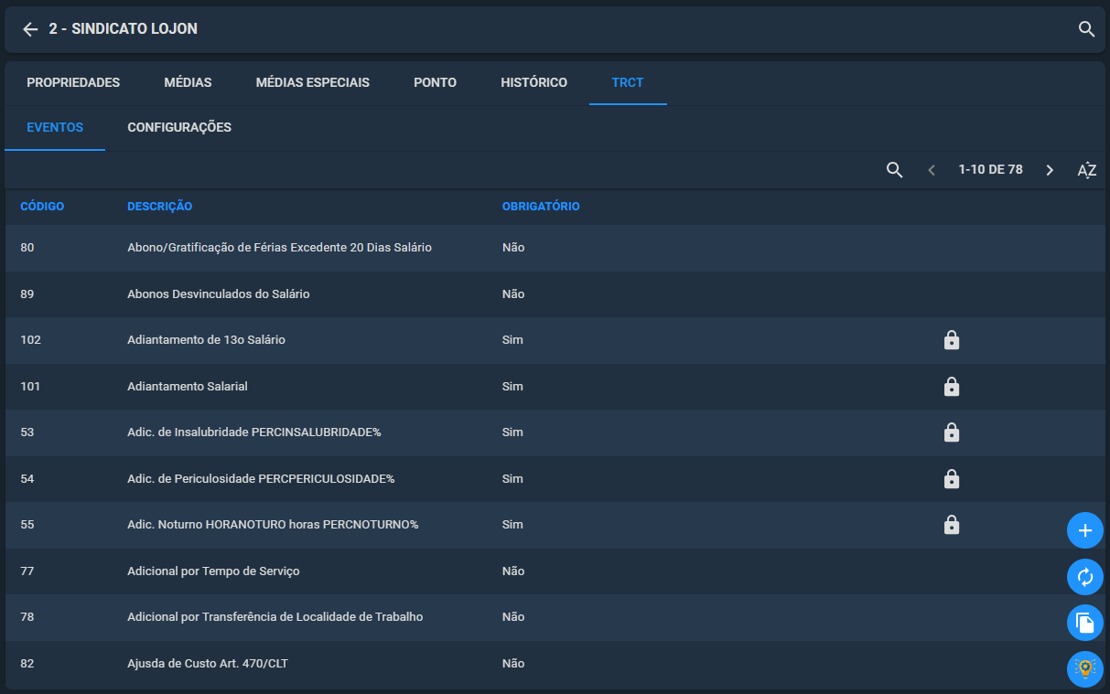Screen dimensions: 1110x694
Task: Click the copy documents floating button
Action: [x=1085, y=623]
